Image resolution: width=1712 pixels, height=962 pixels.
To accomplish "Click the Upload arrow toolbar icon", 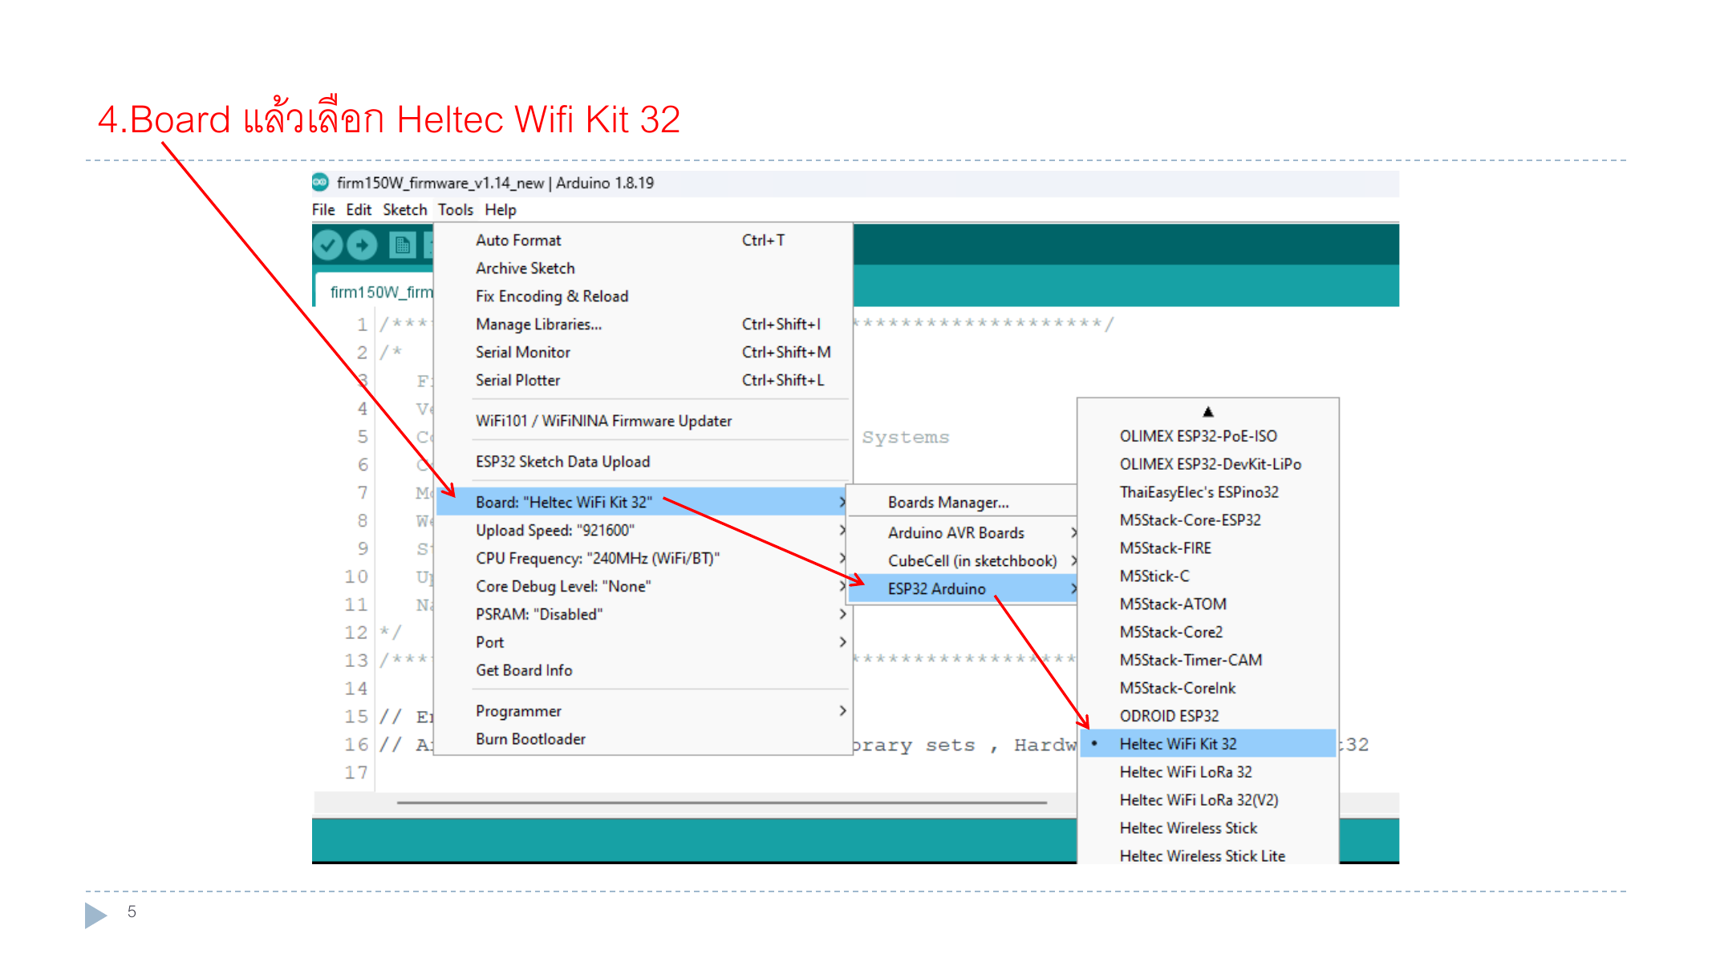I will (362, 245).
